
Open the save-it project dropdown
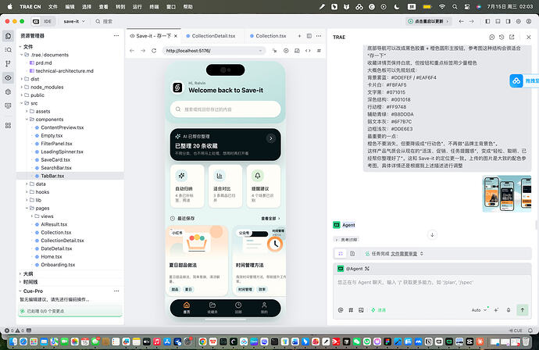pos(74,21)
